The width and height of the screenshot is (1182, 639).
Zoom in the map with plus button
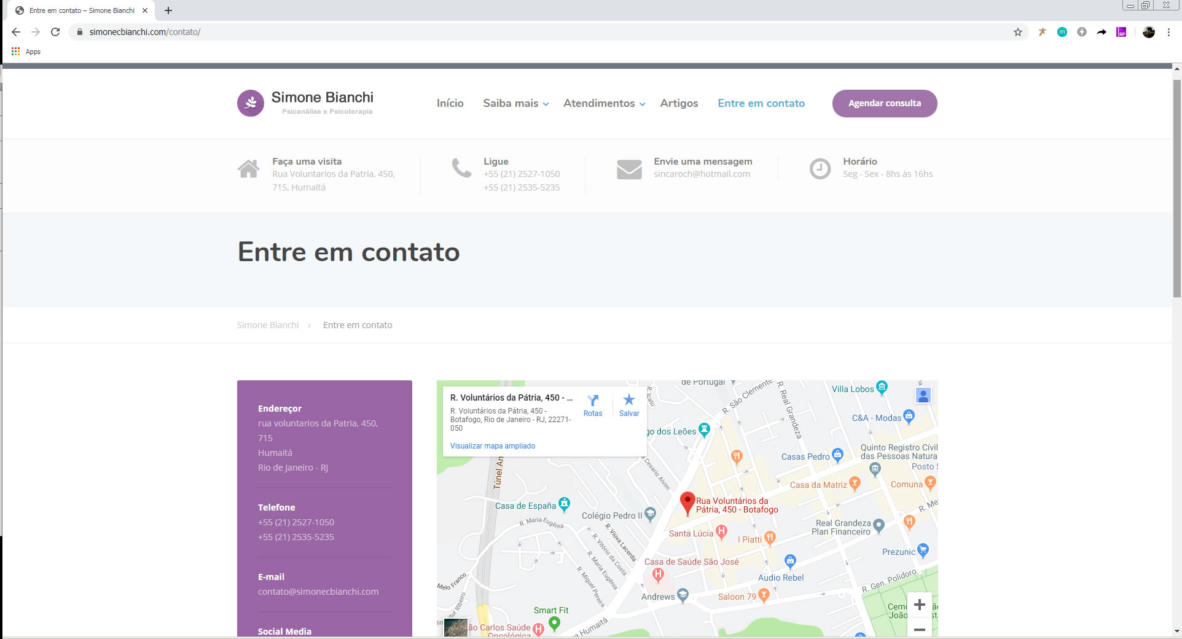pyautogui.click(x=920, y=605)
